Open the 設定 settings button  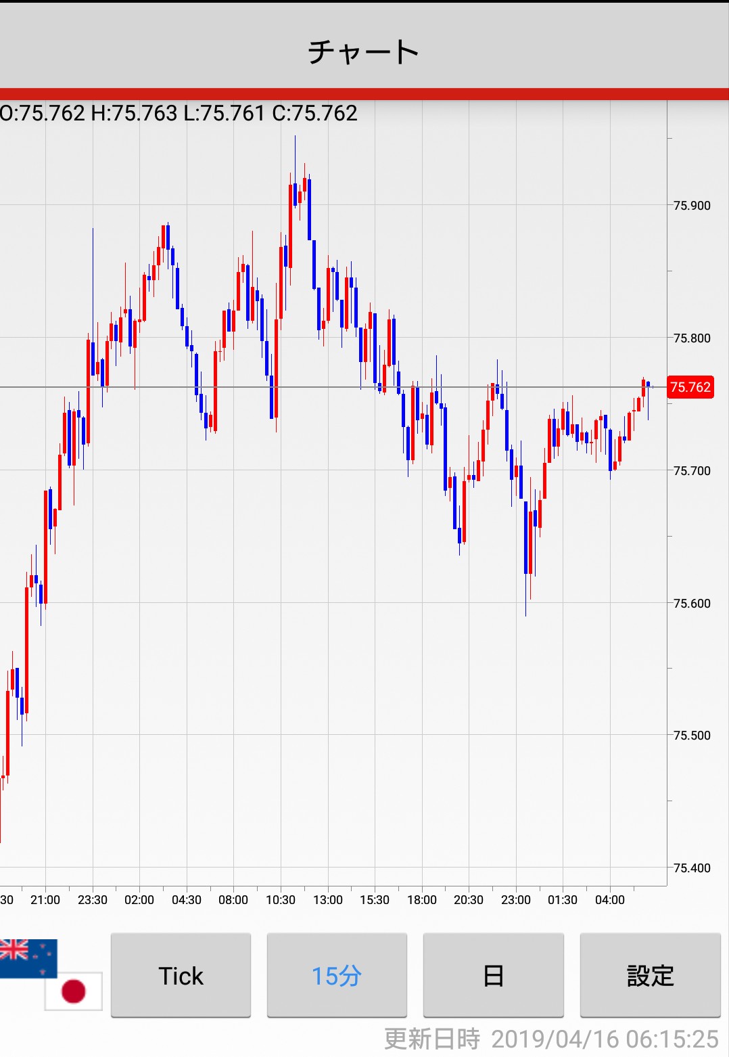pyautogui.click(x=650, y=975)
